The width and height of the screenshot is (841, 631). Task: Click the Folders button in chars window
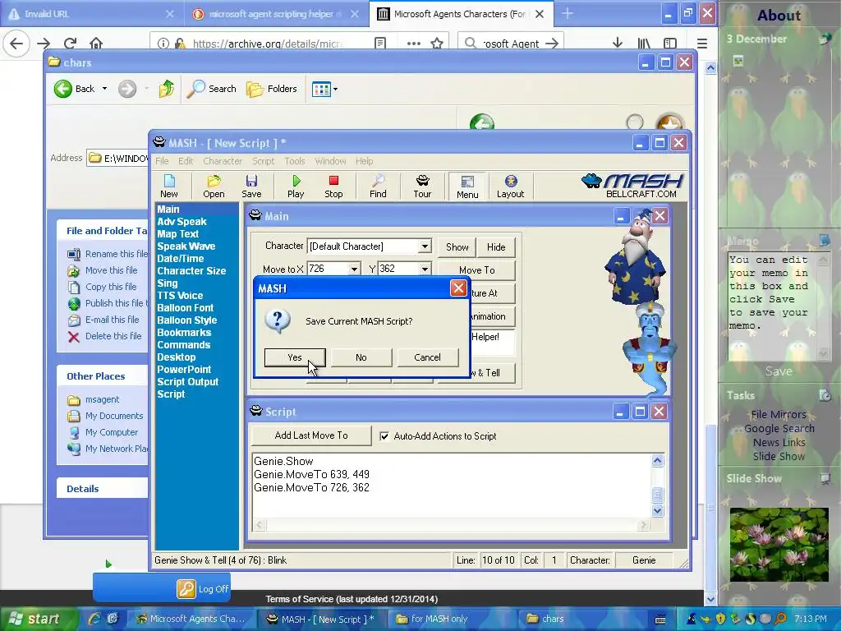tap(271, 89)
